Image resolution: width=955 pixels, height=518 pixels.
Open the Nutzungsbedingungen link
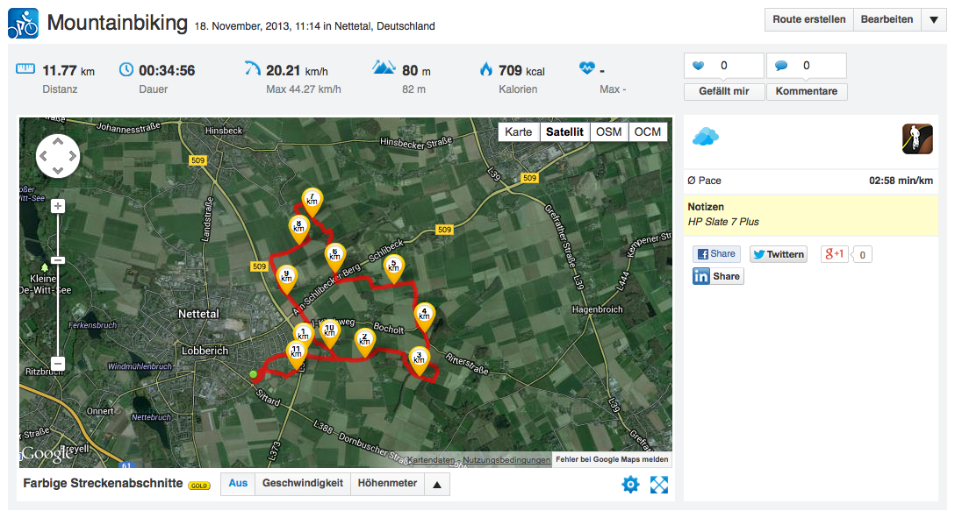(x=506, y=459)
